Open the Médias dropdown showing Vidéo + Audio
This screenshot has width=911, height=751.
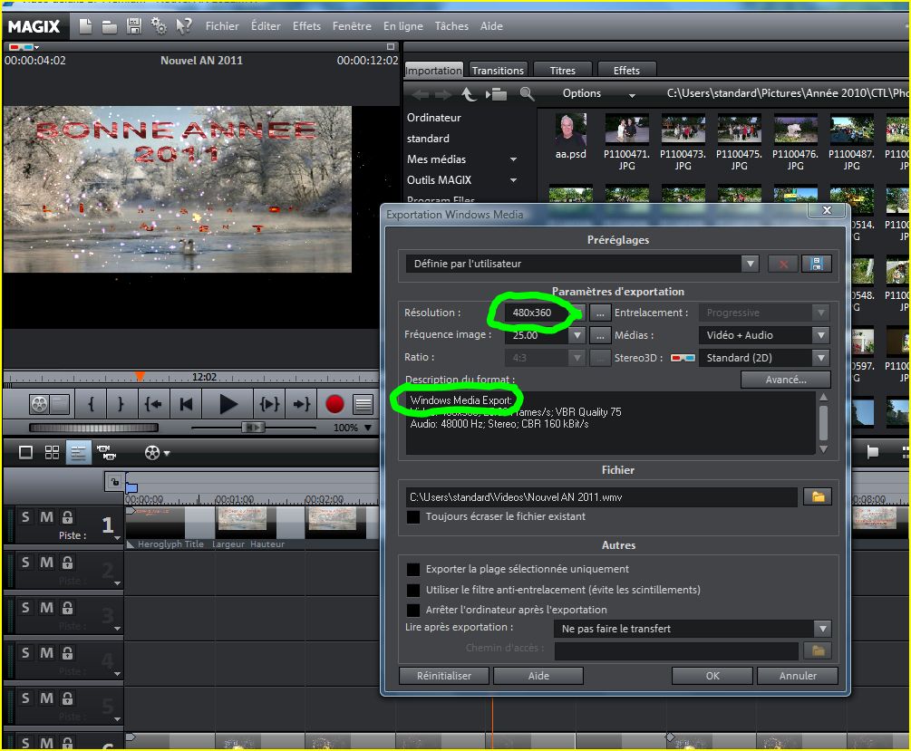pos(821,335)
